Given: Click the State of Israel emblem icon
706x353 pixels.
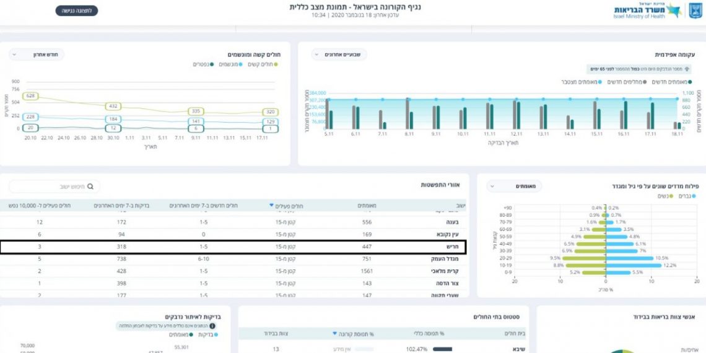Looking at the screenshot, I should pyautogui.click(x=695, y=11).
